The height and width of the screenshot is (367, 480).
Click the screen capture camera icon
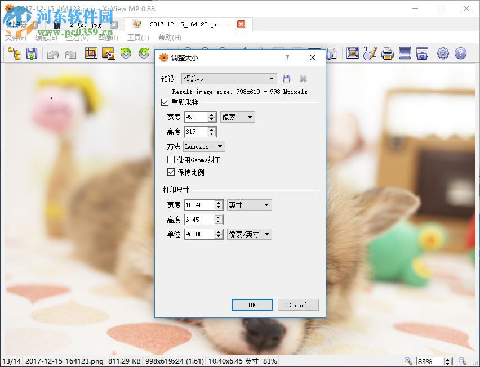(x=423, y=53)
